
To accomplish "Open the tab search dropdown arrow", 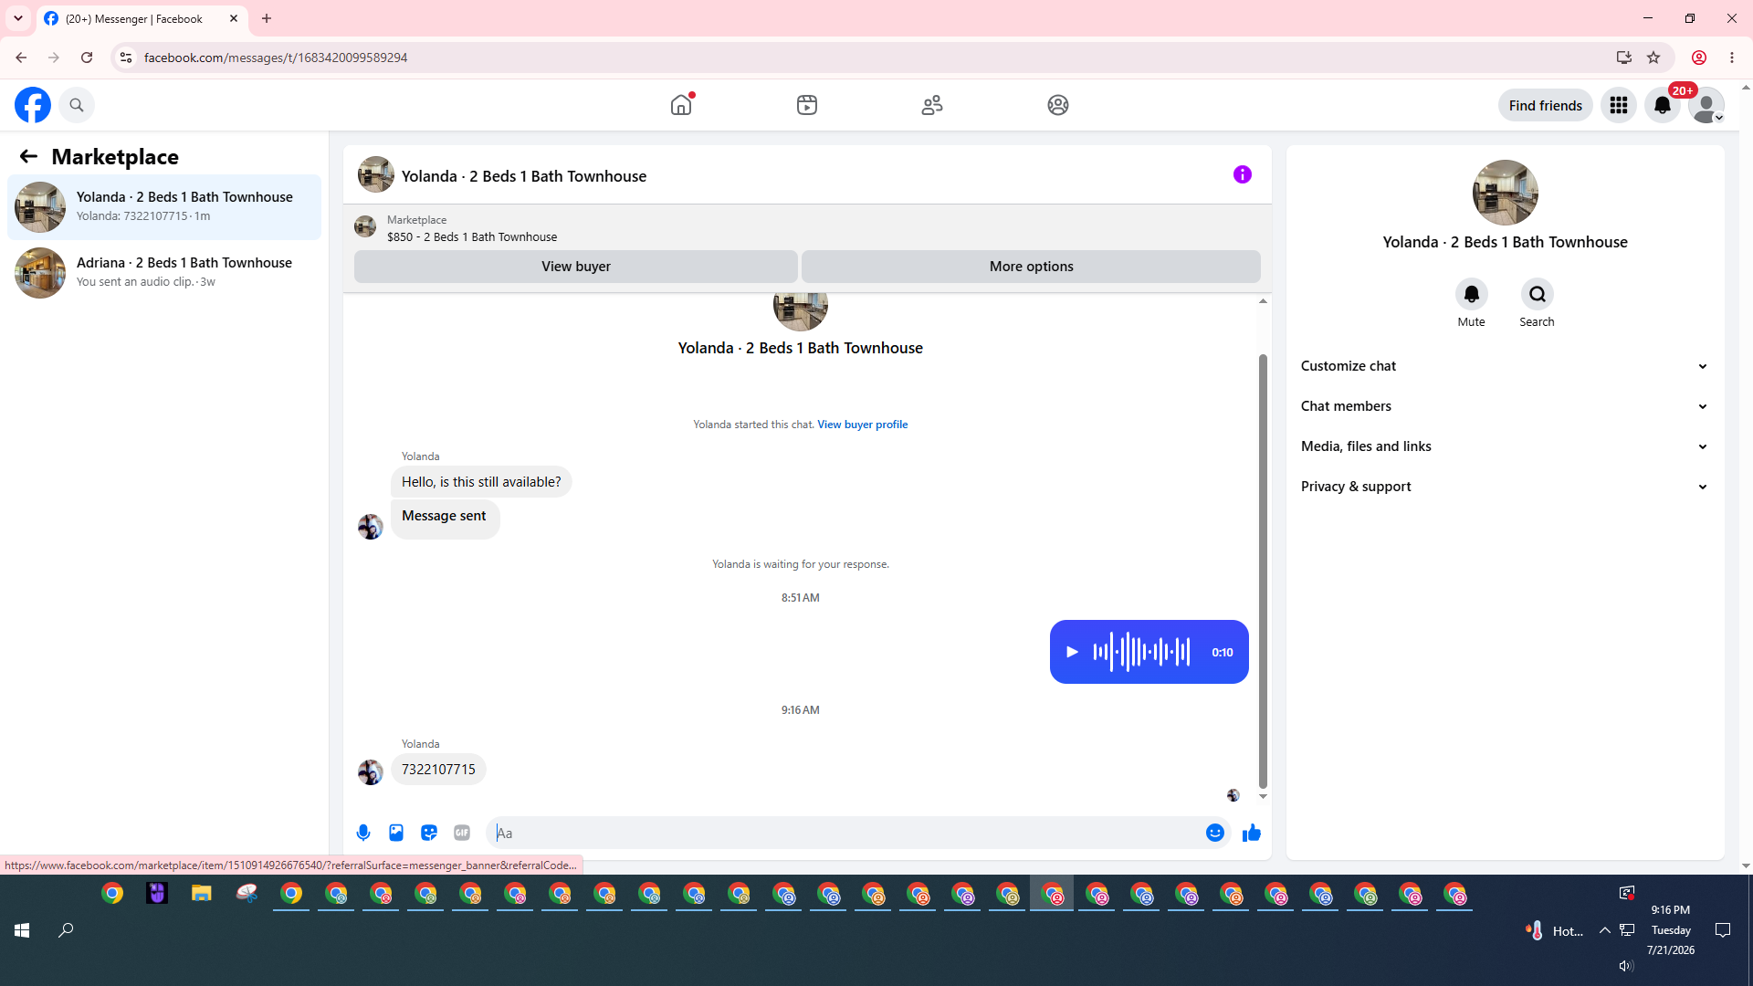I will [x=18, y=18].
